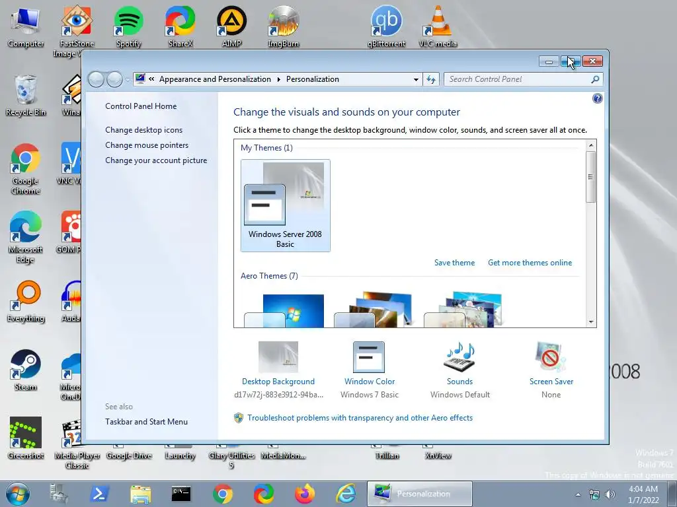This screenshot has width=677, height=507.
Task: Open the Steam desktop shortcut
Action: (x=26, y=370)
